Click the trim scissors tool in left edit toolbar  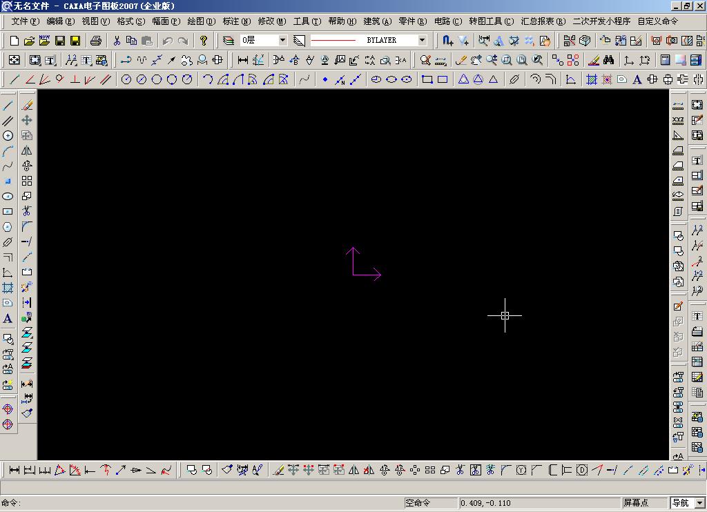tap(27, 211)
